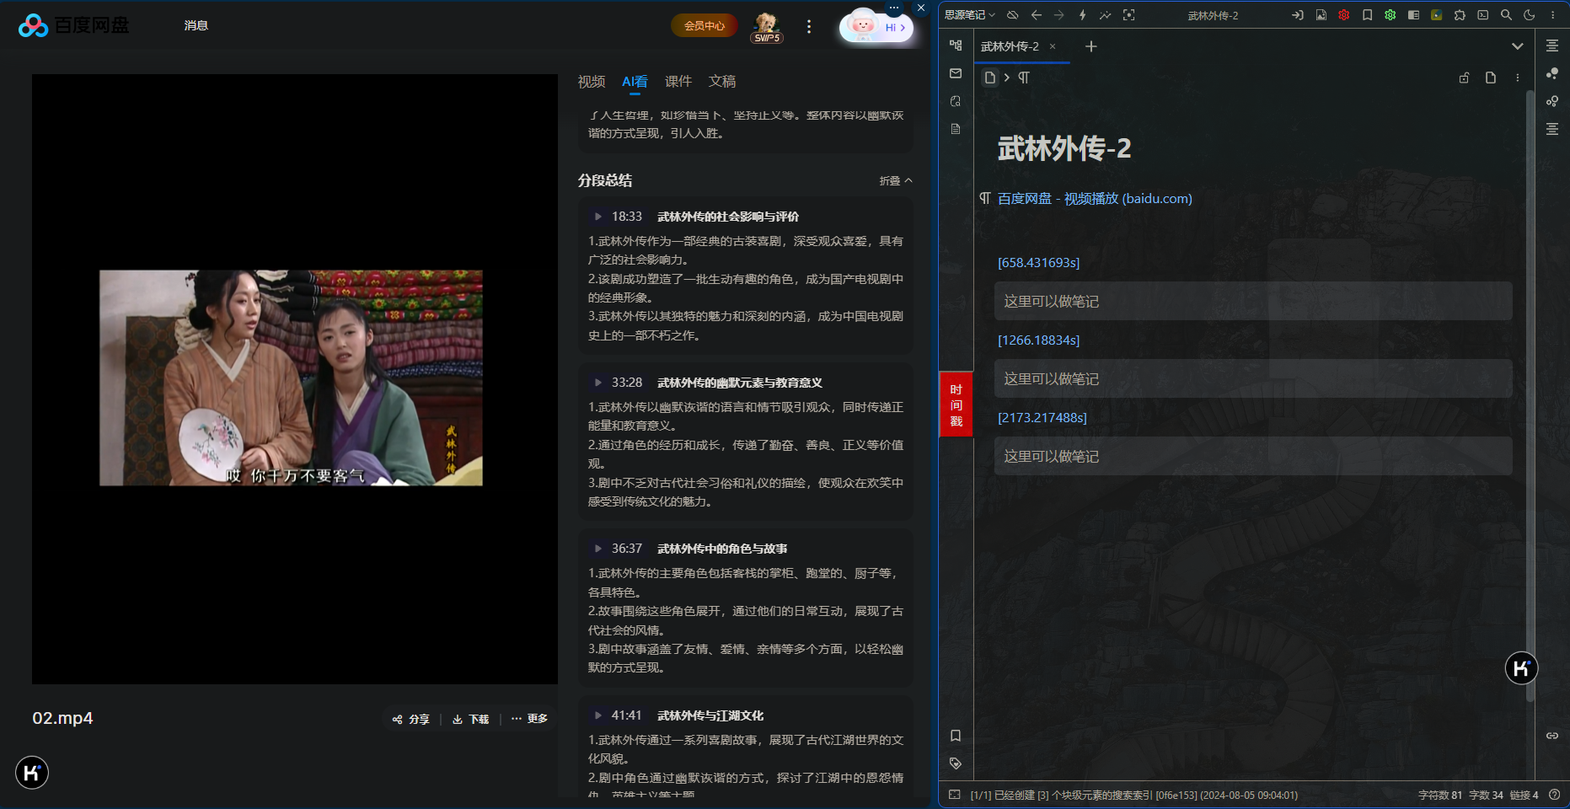This screenshot has width=1570, height=809.
Task: Go forward with the right arrow in SiYuan
Action: [x=1059, y=15]
